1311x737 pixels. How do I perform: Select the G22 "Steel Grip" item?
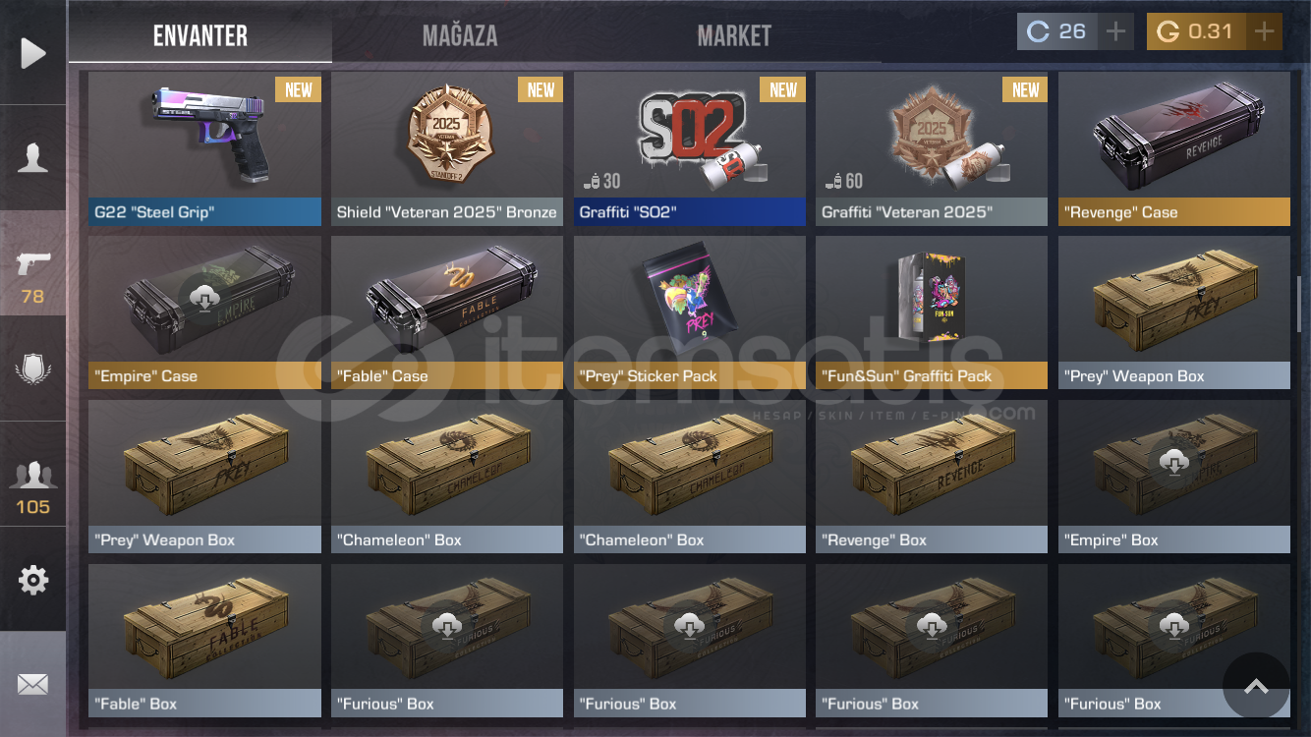[204, 148]
